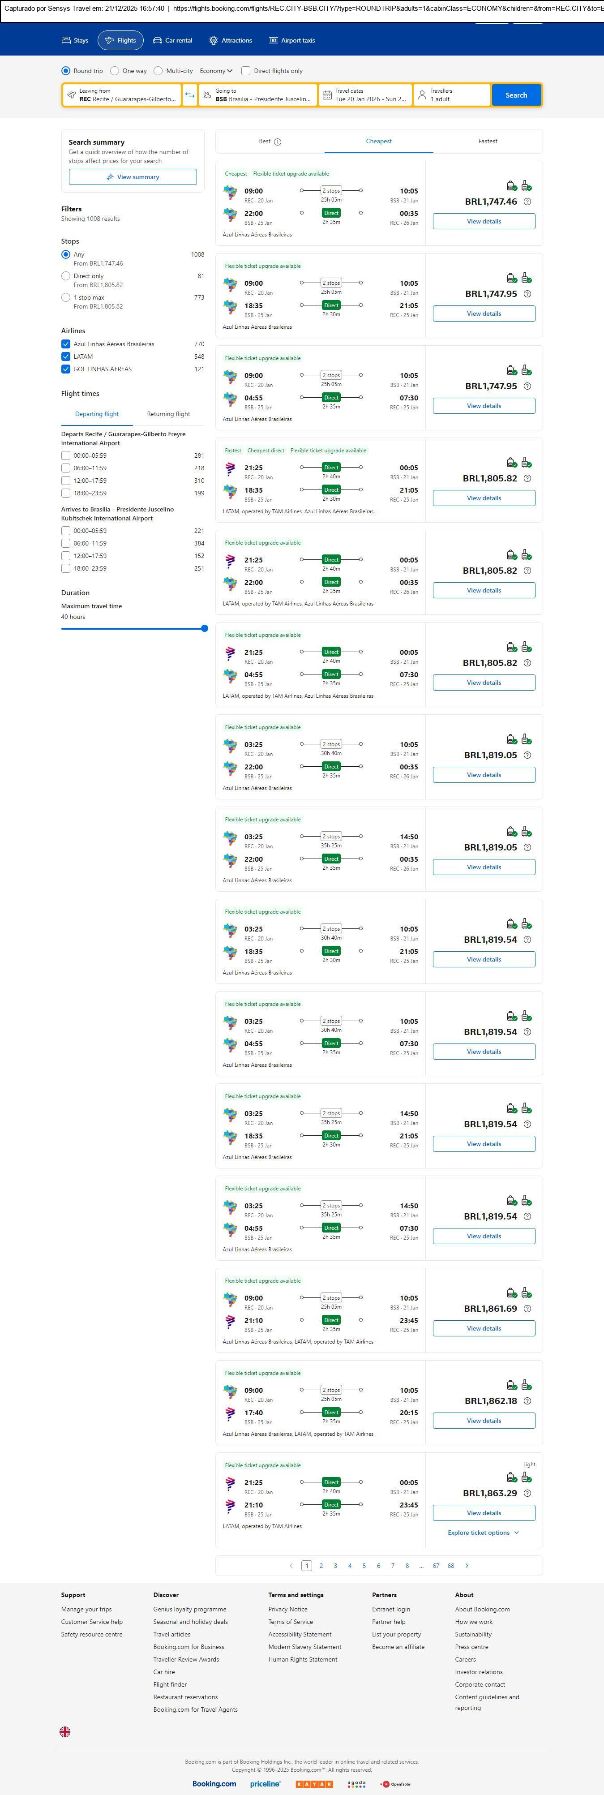Open the Car rental section icon
The height and width of the screenshot is (1795, 604).
158,40
